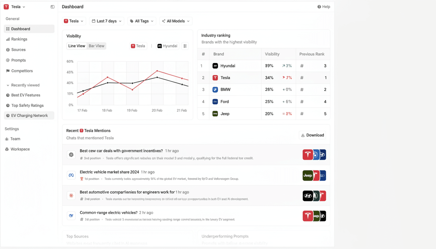The height and width of the screenshot is (249, 436).
Task: Open the All Models selector
Action: (x=176, y=21)
